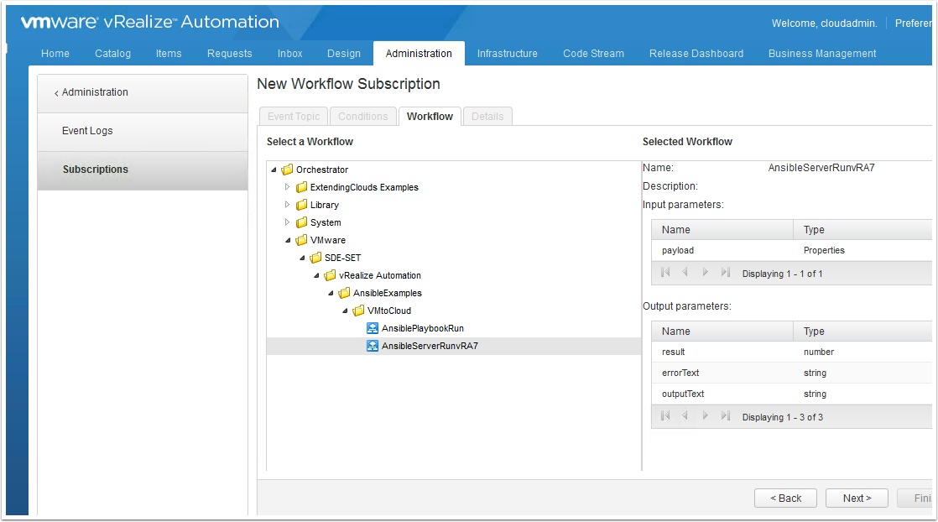Screen dimensions: 938x522
Task: Open the Requests tab
Action: point(230,53)
